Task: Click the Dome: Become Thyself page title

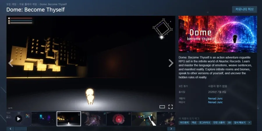Action: (36, 10)
